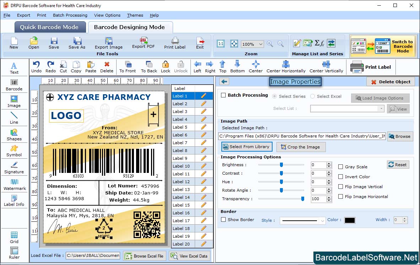The width and height of the screenshot is (420, 265).
Task: Adjust Rotate Angle stepper
Action: [x=329, y=191]
